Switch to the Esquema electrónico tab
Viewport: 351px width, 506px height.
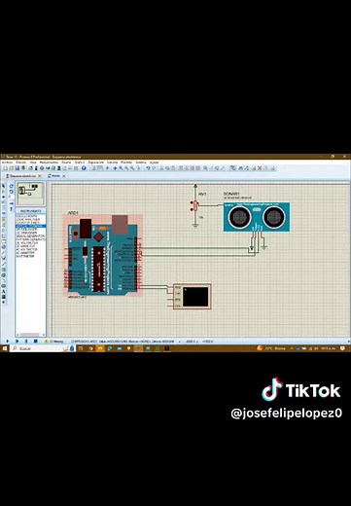coord(22,176)
